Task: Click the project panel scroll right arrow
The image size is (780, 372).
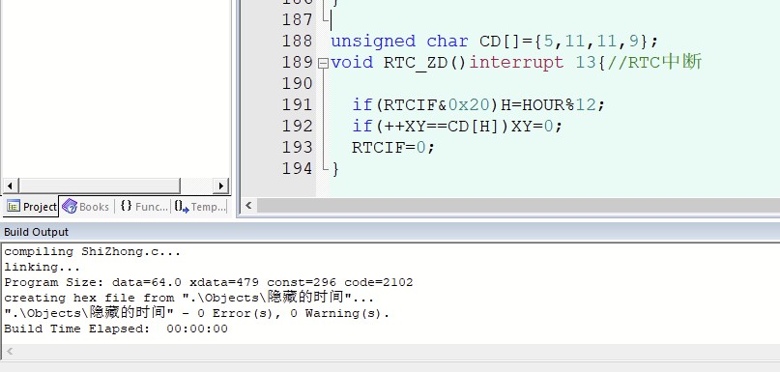Action: pyautogui.click(x=221, y=186)
